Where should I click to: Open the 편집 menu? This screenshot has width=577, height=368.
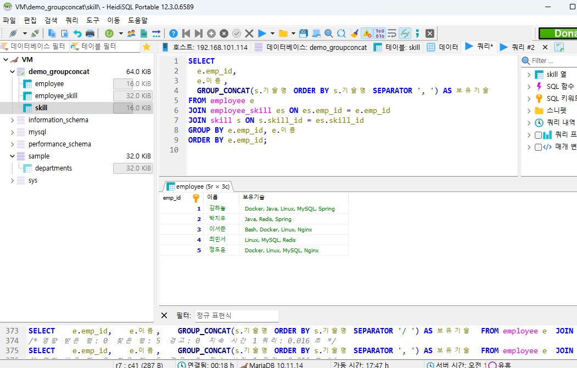(x=30, y=20)
